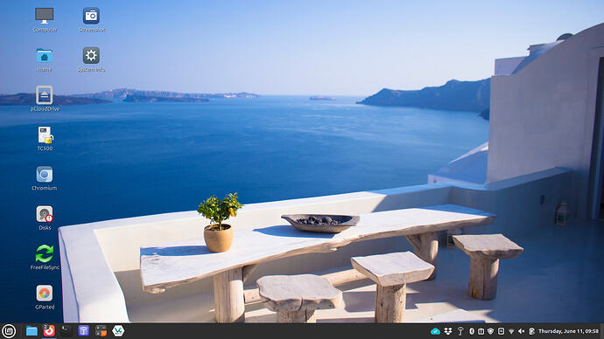Image resolution: width=604 pixels, height=339 pixels.
Task: Open the terminal from the panel
Action: point(66,331)
